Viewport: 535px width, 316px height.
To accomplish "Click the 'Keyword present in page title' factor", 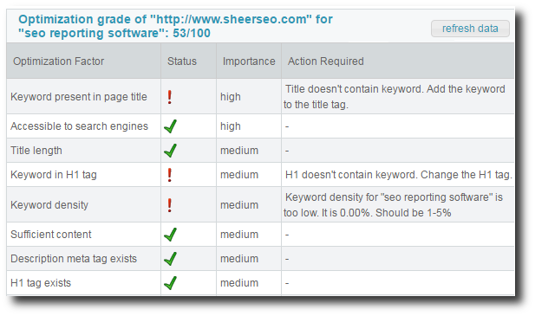I will pos(79,97).
